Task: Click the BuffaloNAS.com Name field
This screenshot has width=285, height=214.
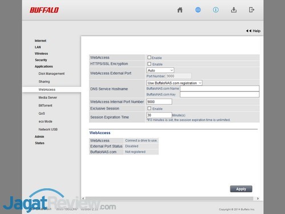Action: [219, 88]
